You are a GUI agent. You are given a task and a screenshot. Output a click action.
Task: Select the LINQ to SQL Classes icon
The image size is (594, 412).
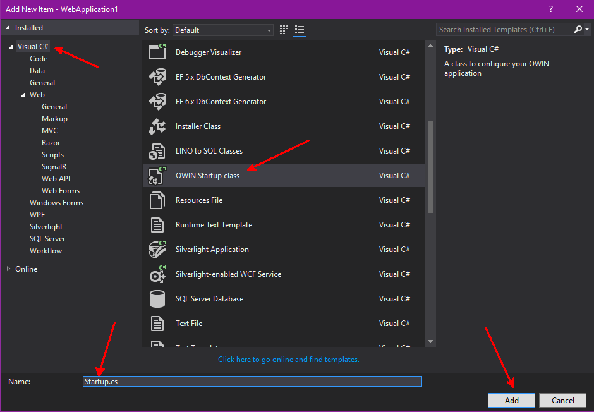pos(157,151)
